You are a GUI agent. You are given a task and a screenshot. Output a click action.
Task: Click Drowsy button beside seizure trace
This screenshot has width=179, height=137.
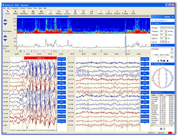(61, 88)
